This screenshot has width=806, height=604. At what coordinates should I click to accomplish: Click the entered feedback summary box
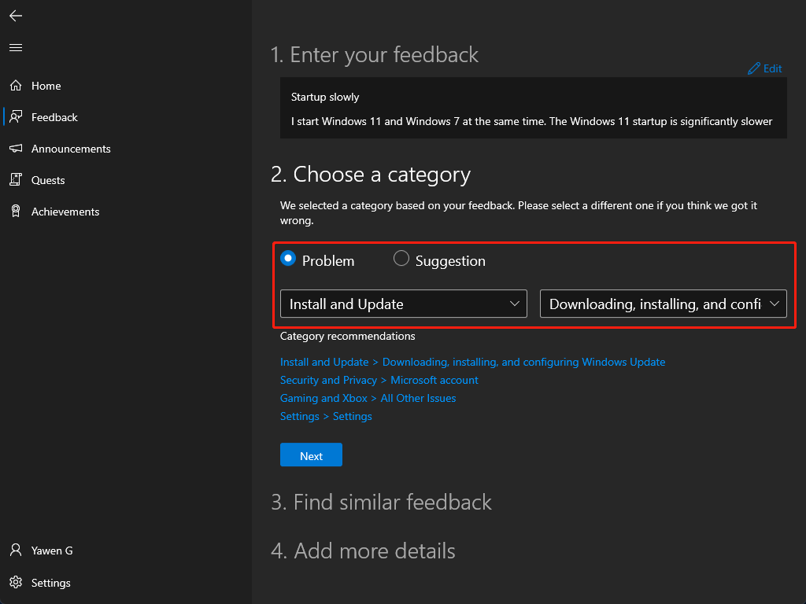coord(533,109)
